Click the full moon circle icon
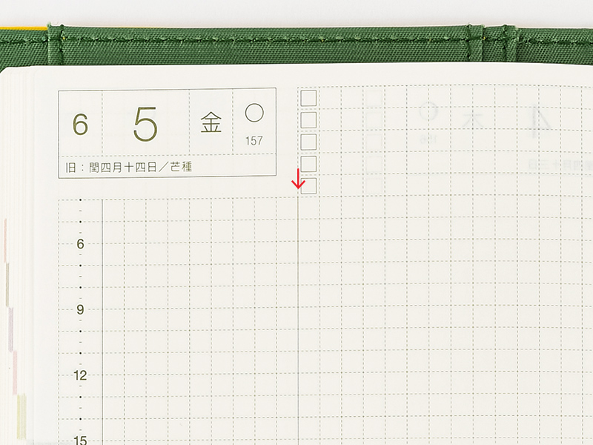The image size is (593, 445). pyautogui.click(x=254, y=112)
